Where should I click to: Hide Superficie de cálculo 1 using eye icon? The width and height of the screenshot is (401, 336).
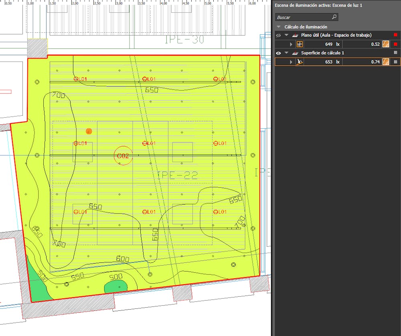pyautogui.click(x=278, y=53)
